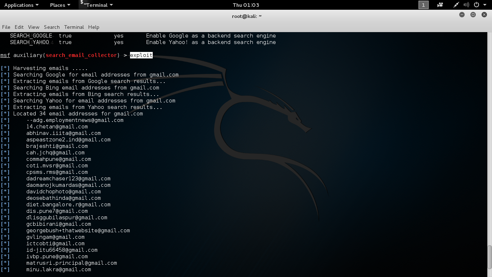Image resolution: width=492 pixels, height=277 pixels.
Task: Click 'Enable Google as a backend search engine'
Action: point(211,36)
